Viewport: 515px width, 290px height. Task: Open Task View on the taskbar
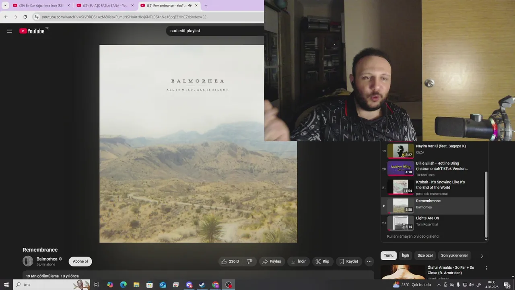coord(97,285)
